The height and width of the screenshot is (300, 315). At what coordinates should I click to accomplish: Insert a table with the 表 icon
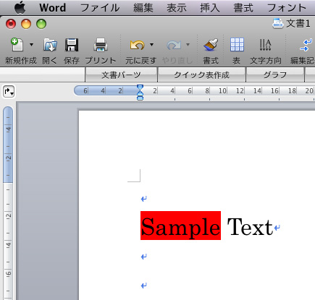tap(237, 45)
